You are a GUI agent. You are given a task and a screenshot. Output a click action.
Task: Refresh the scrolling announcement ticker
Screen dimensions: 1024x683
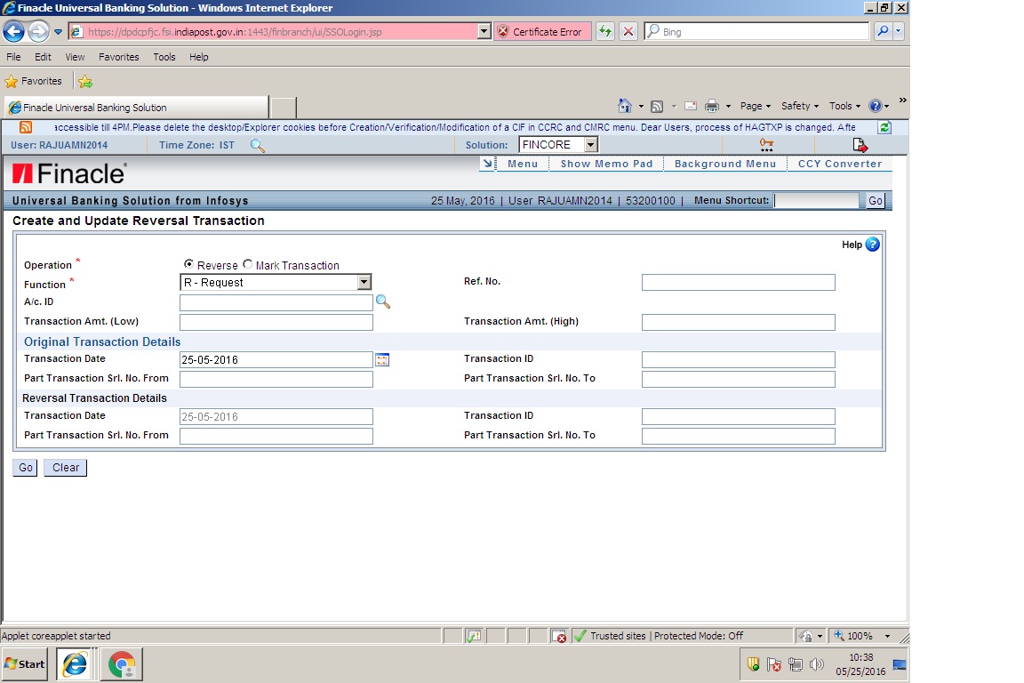pos(883,127)
